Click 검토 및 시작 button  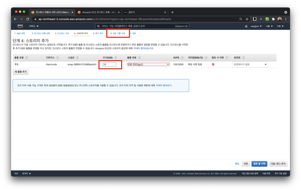click(259, 164)
